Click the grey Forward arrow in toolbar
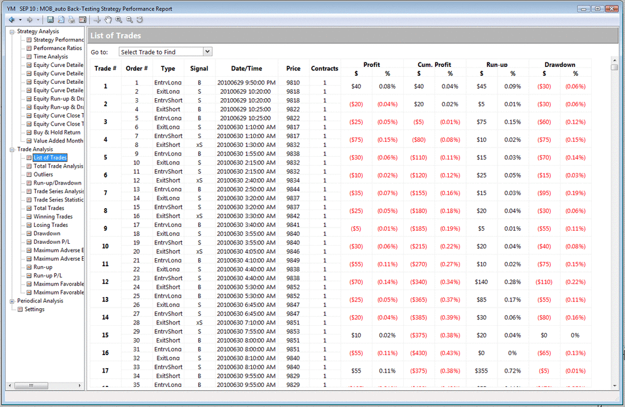 29,19
